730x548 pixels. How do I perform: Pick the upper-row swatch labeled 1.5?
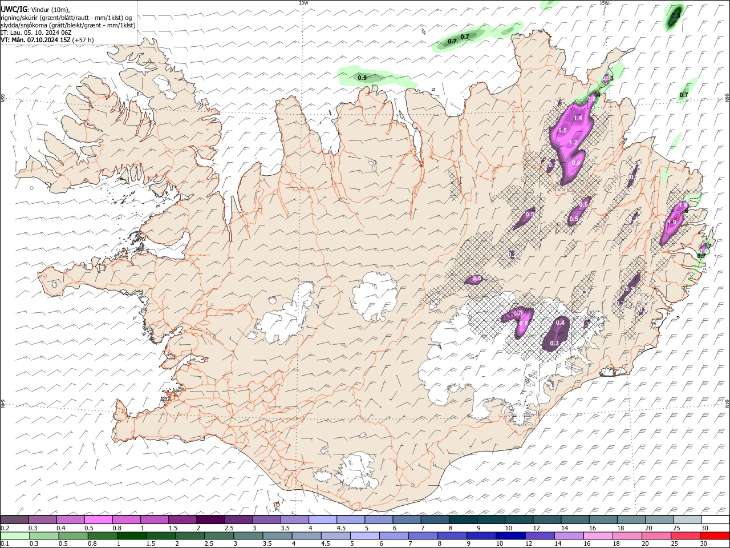(182, 520)
